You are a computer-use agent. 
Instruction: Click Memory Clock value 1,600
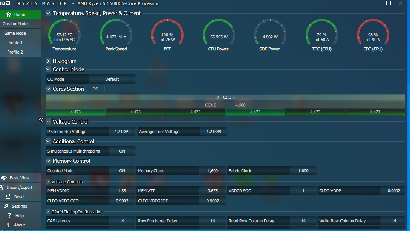tap(213, 171)
